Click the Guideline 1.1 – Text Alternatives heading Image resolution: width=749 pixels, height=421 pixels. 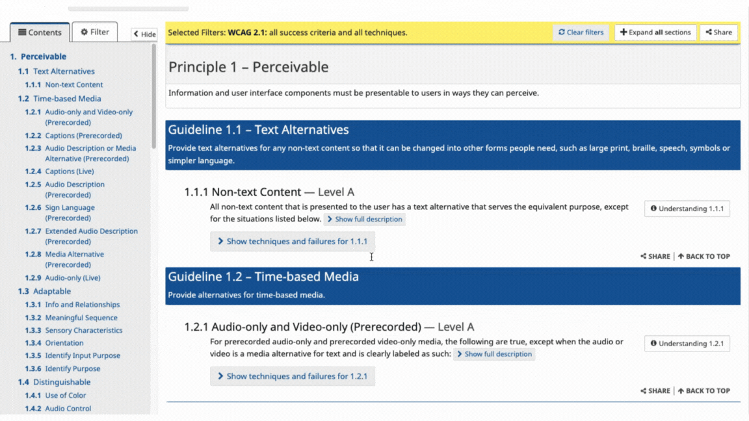point(258,130)
